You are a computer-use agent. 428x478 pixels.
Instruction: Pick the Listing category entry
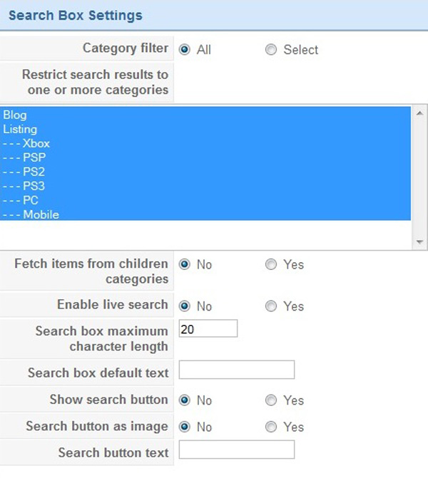[x=20, y=129]
